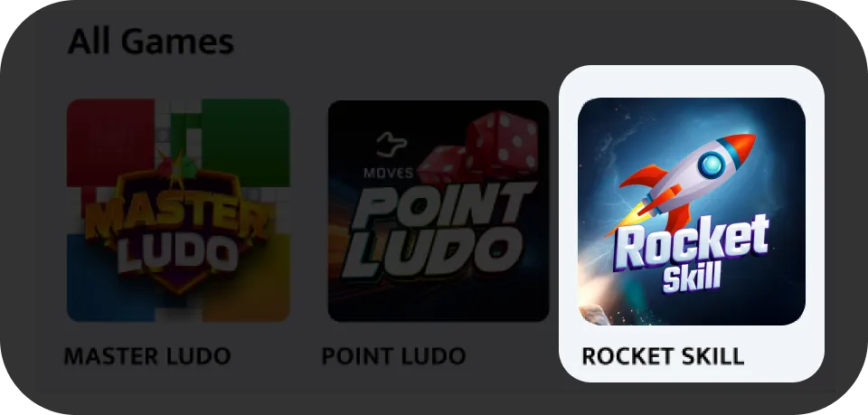Open the Master Ludo game icon
Viewport: 868px width, 415px height.
tap(178, 211)
